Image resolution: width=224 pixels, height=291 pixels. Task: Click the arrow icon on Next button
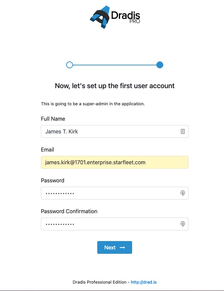click(x=122, y=247)
